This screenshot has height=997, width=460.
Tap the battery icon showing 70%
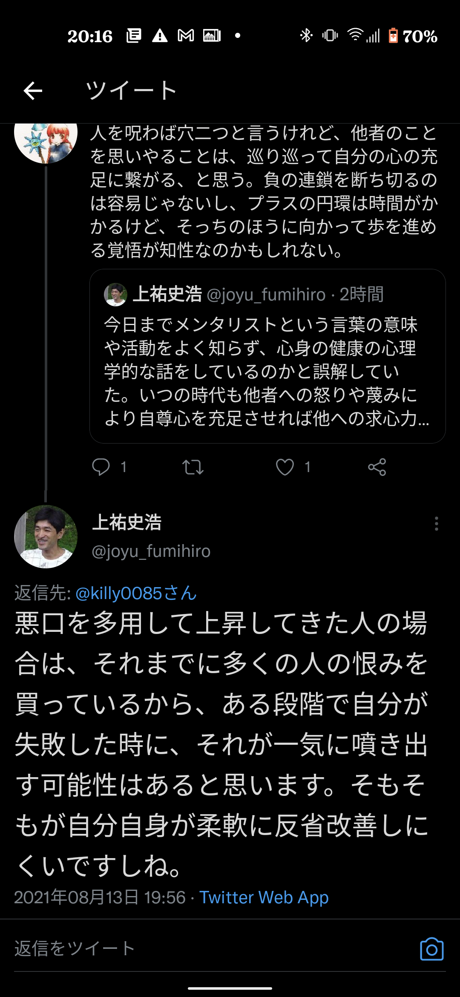(393, 36)
